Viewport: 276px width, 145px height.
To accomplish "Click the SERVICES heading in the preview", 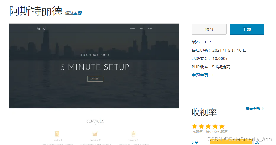I will point(95,121).
